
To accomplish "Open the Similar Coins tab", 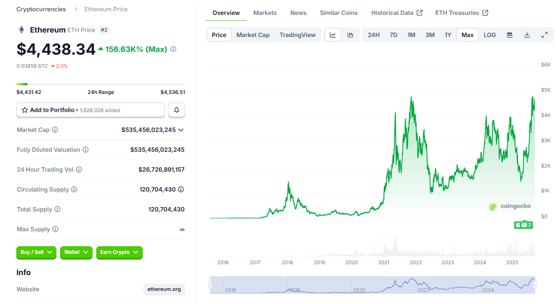I will (339, 13).
